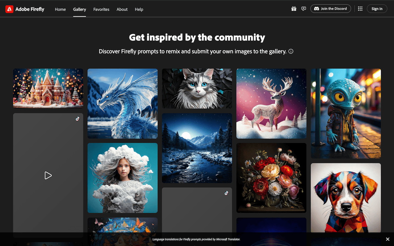Select the Gallery tab
This screenshot has height=246, width=394.
(x=79, y=9)
